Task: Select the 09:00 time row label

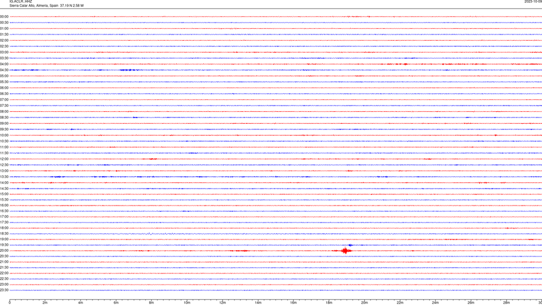Action: click(x=4, y=124)
